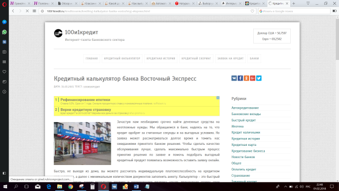Go back to previous page
Image resolution: width=339 pixels, height=191 pixels.
(x=13, y=11)
